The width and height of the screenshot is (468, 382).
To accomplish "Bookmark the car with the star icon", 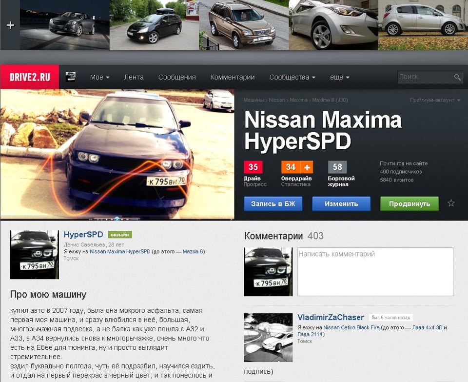I will pyautogui.click(x=451, y=203).
